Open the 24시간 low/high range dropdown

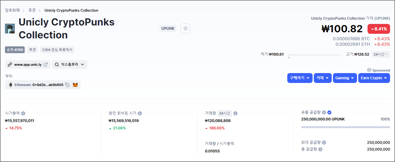click(380, 54)
